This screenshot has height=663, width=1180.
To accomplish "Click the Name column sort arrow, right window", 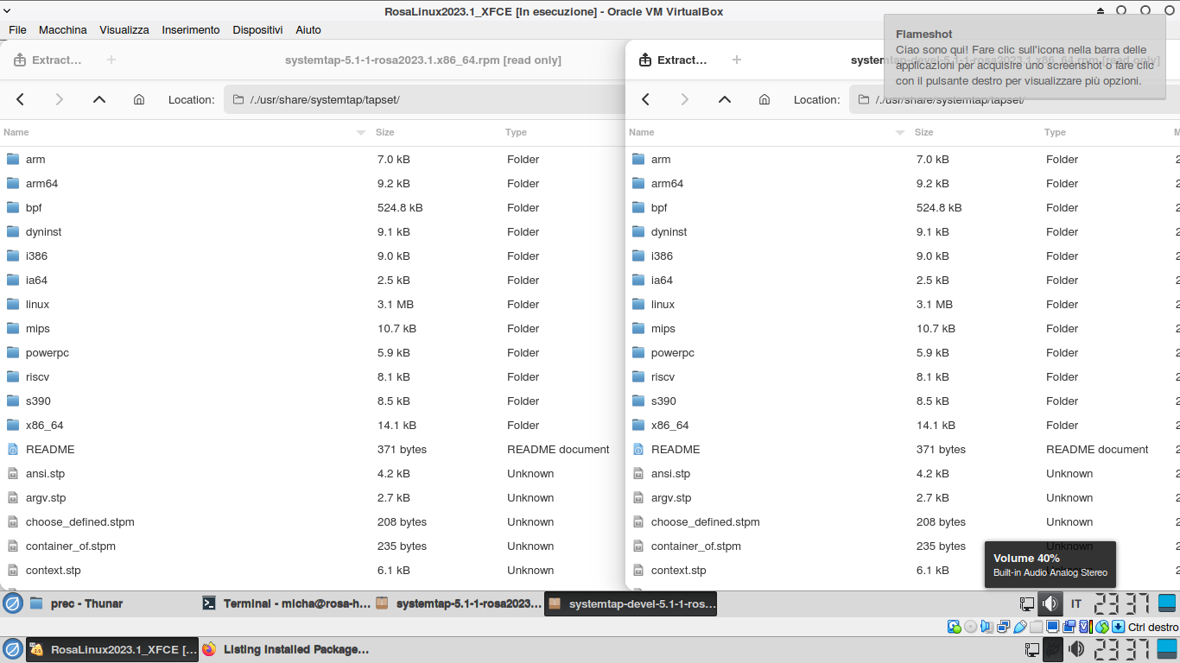I will 900,133.
